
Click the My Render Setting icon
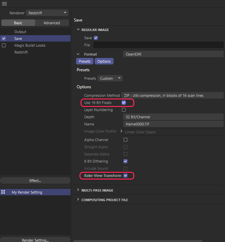coord(4,192)
